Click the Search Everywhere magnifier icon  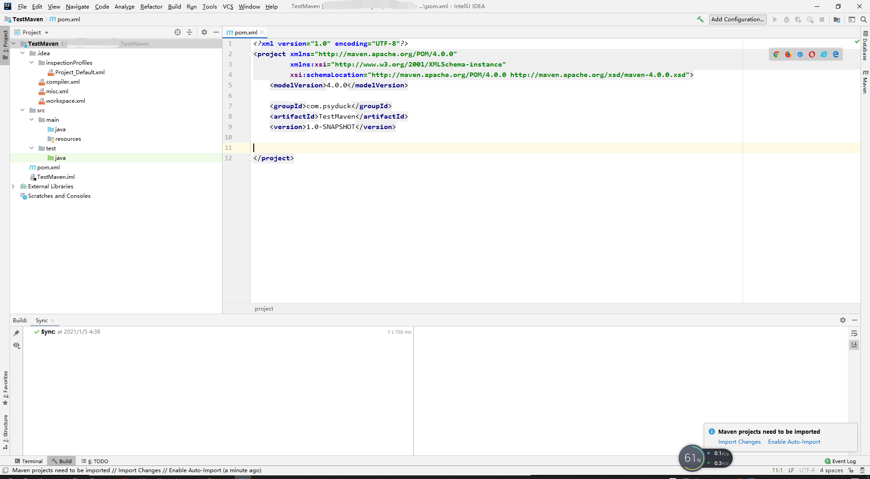pos(864,19)
